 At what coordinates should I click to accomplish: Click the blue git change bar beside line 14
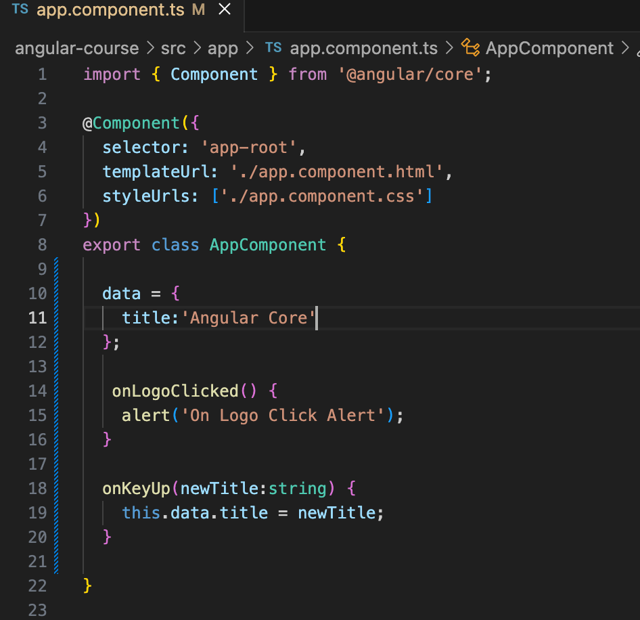[56, 391]
